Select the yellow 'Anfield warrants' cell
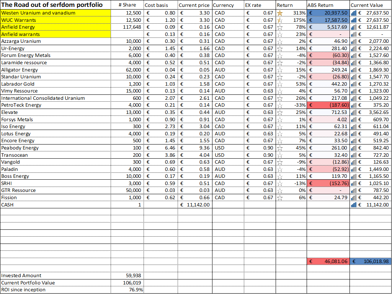Viewport: 392px width, 294px height. (x=56, y=34)
